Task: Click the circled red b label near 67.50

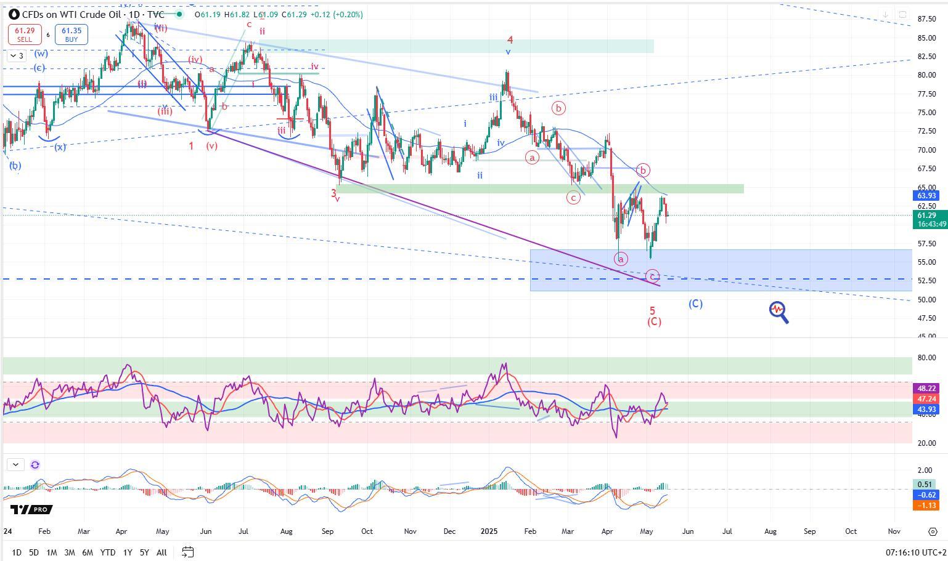Action: [643, 170]
